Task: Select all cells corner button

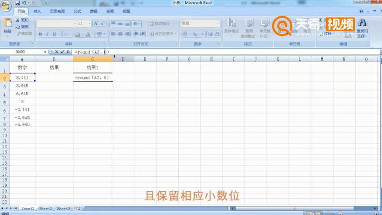Action: [5, 59]
